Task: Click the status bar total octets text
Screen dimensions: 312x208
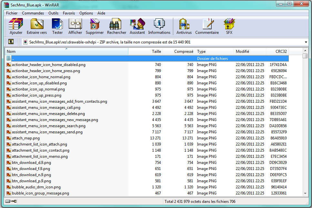Action: click(x=200, y=202)
